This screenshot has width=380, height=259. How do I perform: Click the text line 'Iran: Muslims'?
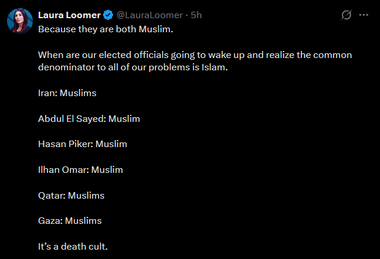coord(67,93)
